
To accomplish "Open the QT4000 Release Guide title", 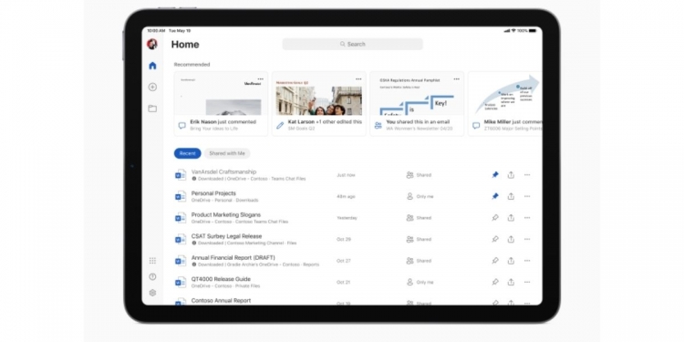I will coord(221,279).
